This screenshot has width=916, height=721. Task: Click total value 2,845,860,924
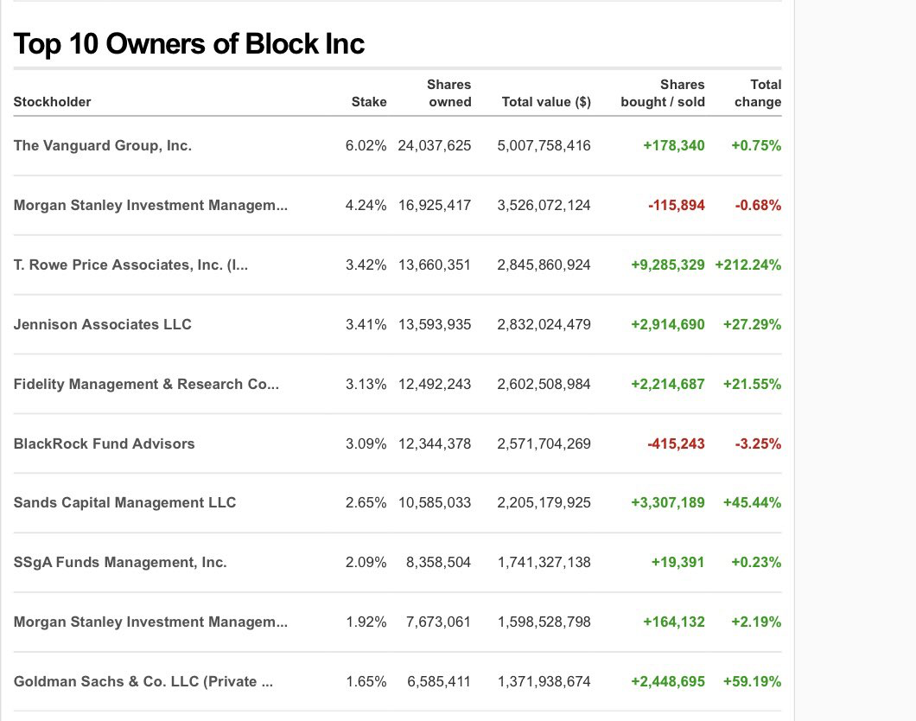click(544, 265)
